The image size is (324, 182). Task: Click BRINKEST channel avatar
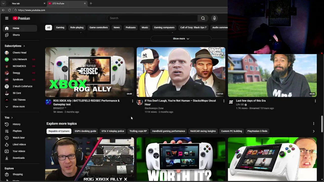pos(48,102)
